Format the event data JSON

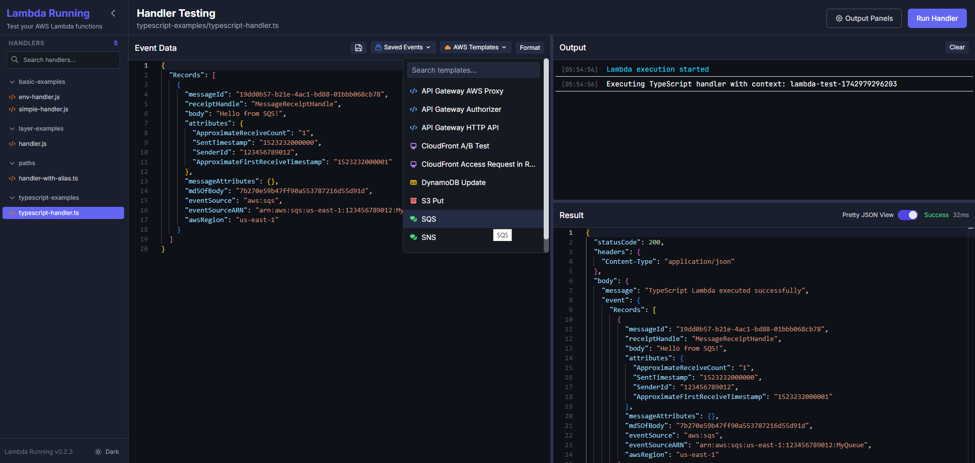pos(529,48)
